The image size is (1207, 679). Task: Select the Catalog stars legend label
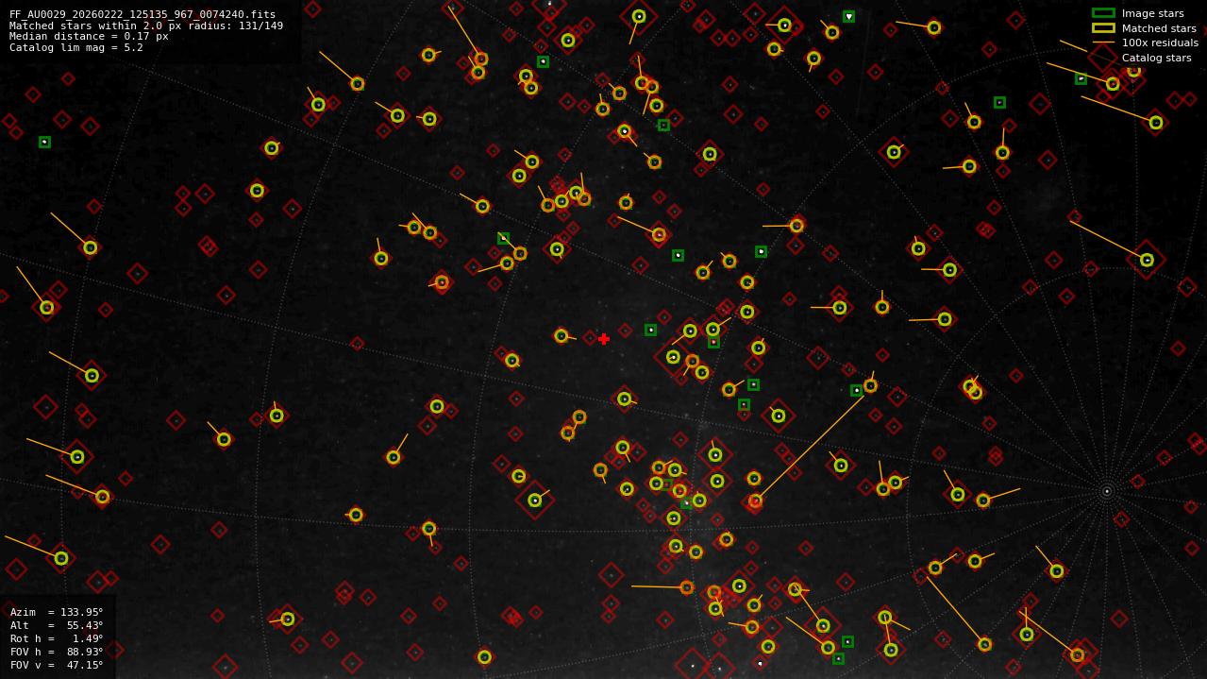tap(1156, 58)
